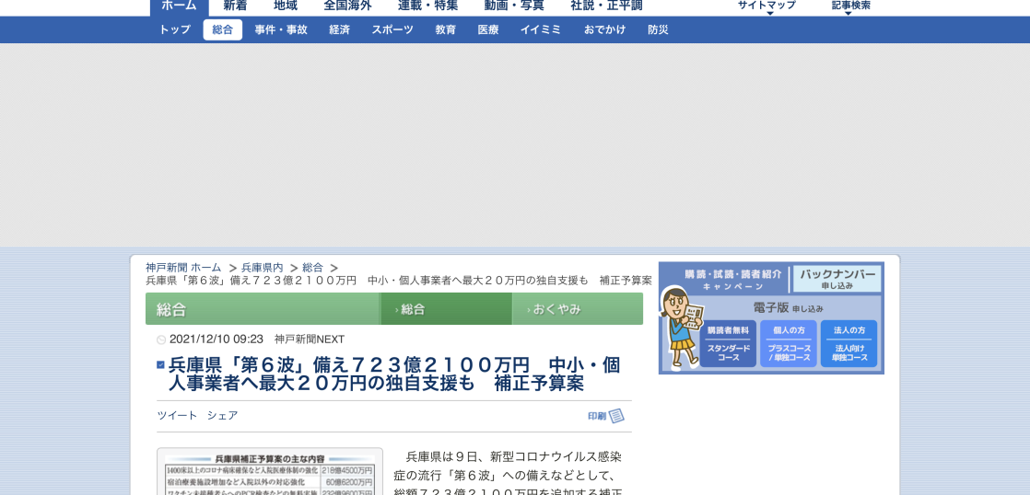1030x495 pixels.
Task: Click the clock icon beside the article date
Action: tap(161, 340)
